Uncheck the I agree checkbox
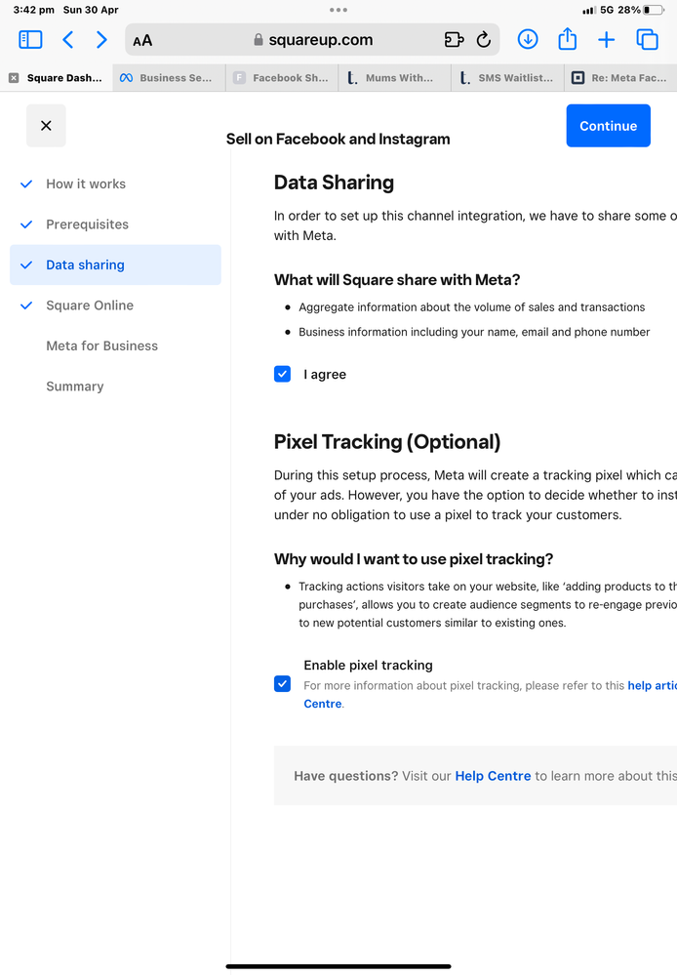 [282, 374]
